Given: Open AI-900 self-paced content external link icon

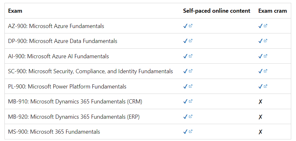Looking at the screenshot, I should click(x=191, y=56).
